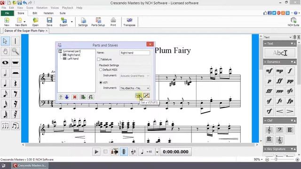
Task: Close the Parts and Staves dialog
Action: [x=150, y=44]
